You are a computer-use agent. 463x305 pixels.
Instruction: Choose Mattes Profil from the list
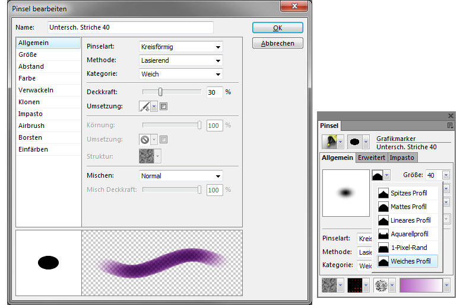[x=407, y=207]
